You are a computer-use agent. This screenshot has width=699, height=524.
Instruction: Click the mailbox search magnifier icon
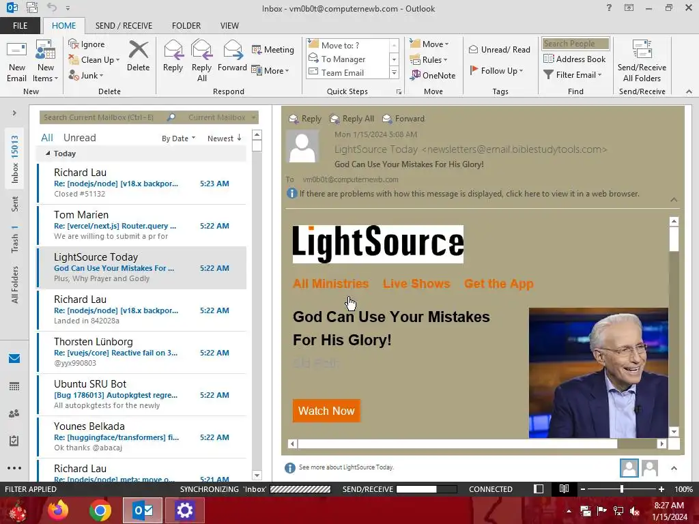(171, 117)
